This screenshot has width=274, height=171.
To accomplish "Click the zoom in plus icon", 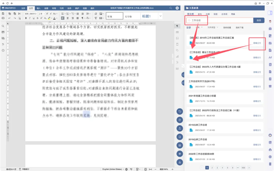I will pos(172,169).
